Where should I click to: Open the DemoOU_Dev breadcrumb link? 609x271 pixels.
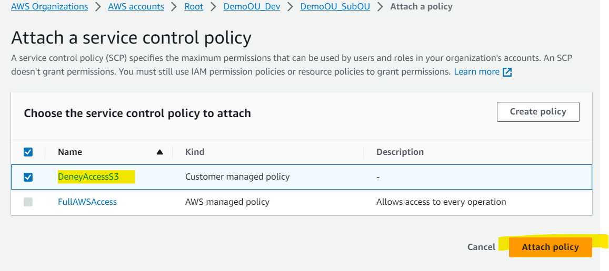252,7
